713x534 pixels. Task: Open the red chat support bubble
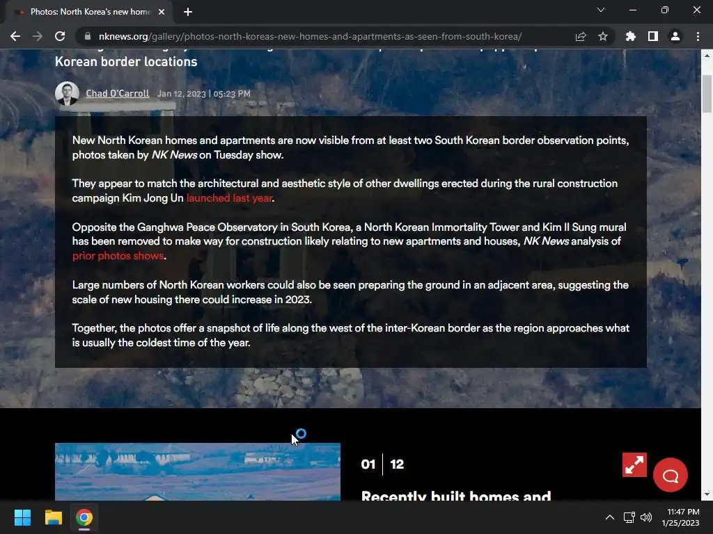coord(671,475)
